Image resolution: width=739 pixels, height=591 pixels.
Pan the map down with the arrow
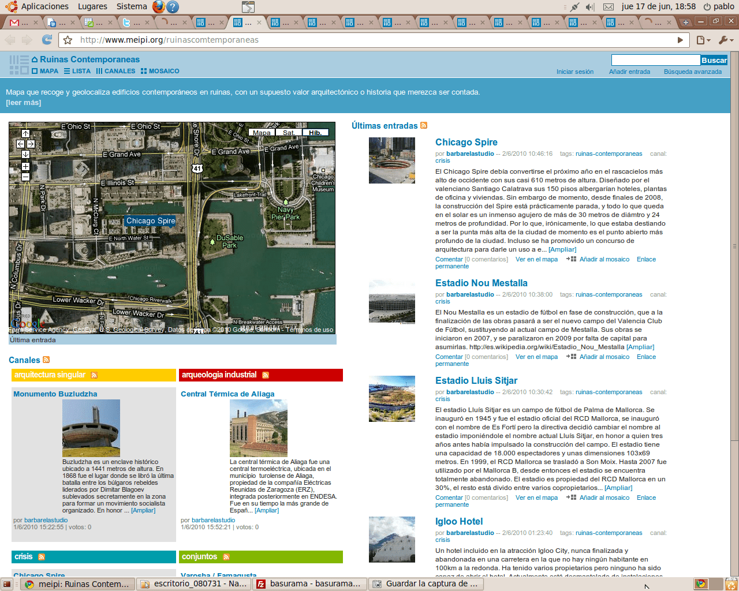25,154
